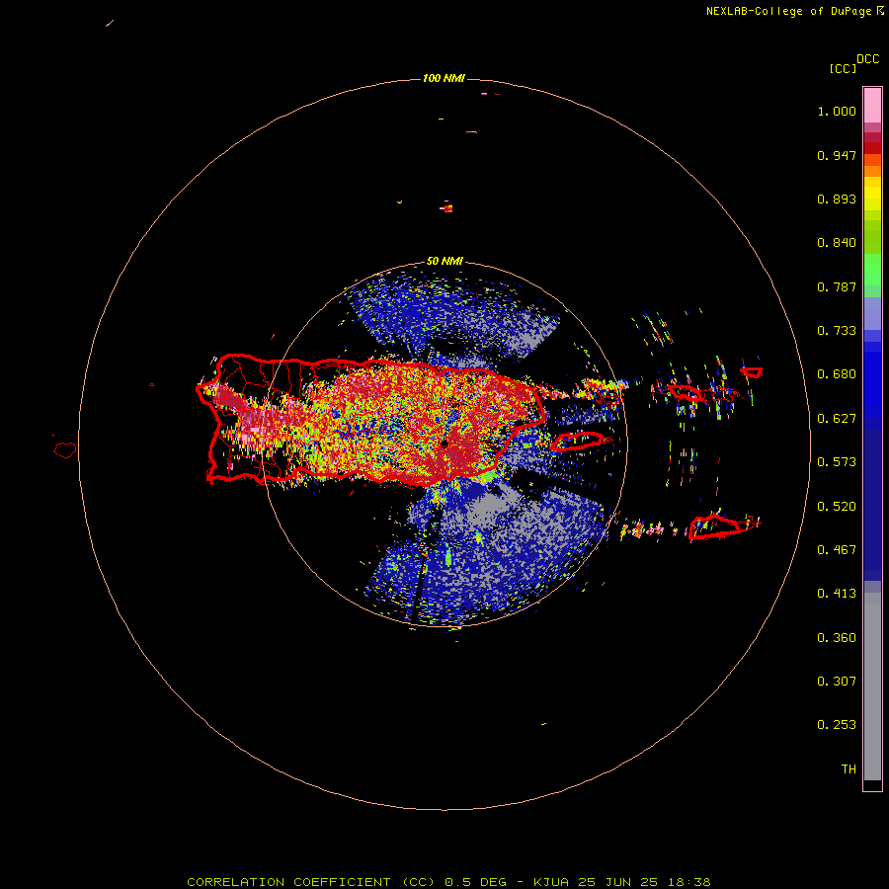Viewport: 889px width, 889px height.
Task: Select the 0.680 color scale value
Action: point(837,374)
